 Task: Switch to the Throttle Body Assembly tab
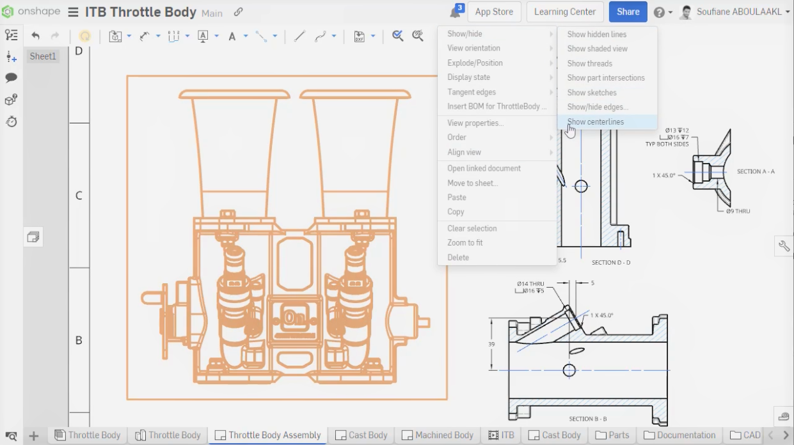coord(267,435)
